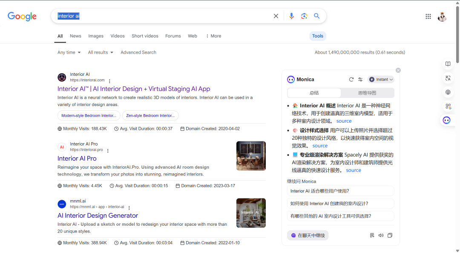Click the Interior AI site favicon

(62, 78)
